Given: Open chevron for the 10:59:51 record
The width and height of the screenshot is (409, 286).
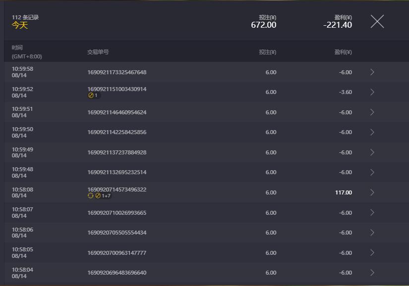Looking at the screenshot, I should [x=372, y=112].
